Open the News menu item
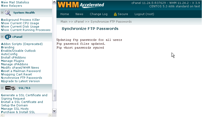This screenshot has width=202, height=117. pos(79,14)
